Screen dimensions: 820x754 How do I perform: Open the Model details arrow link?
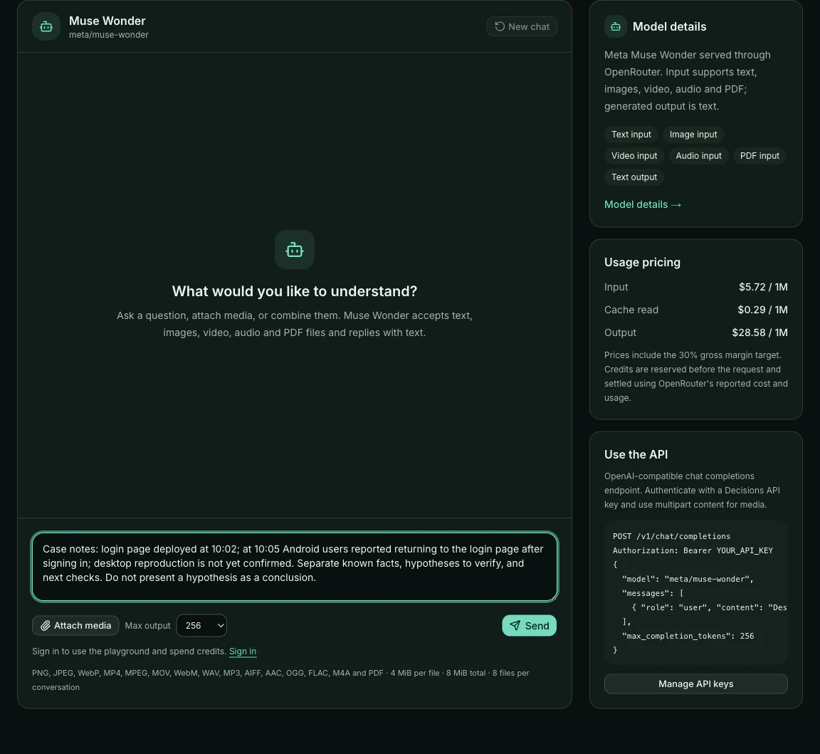pos(643,204)
